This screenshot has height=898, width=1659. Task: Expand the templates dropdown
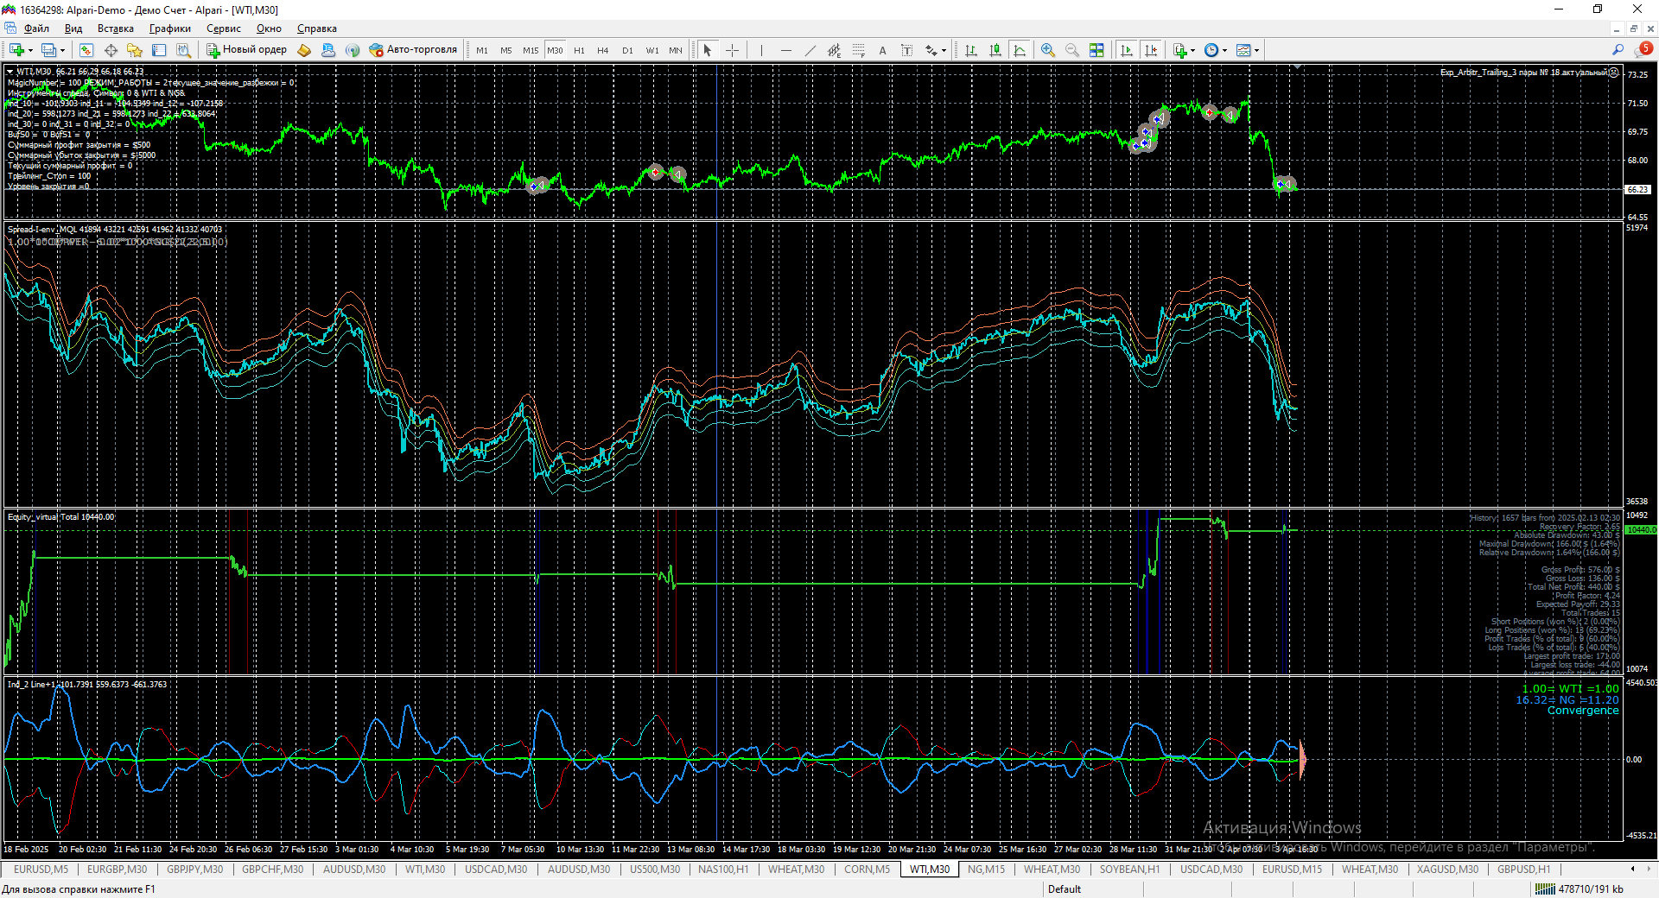point(1256,50)
